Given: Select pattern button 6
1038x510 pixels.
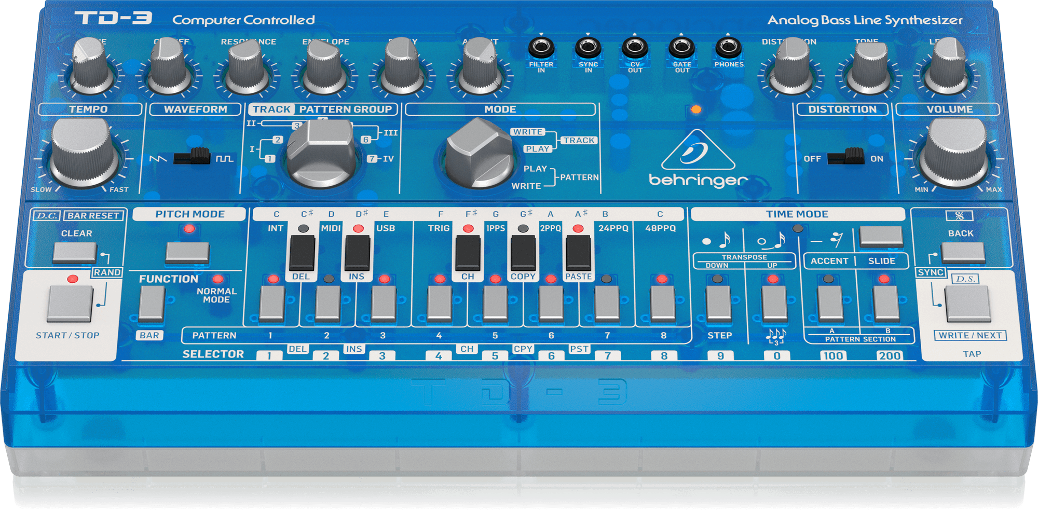Looking at the screenshot, I should (x=551, y=304).
